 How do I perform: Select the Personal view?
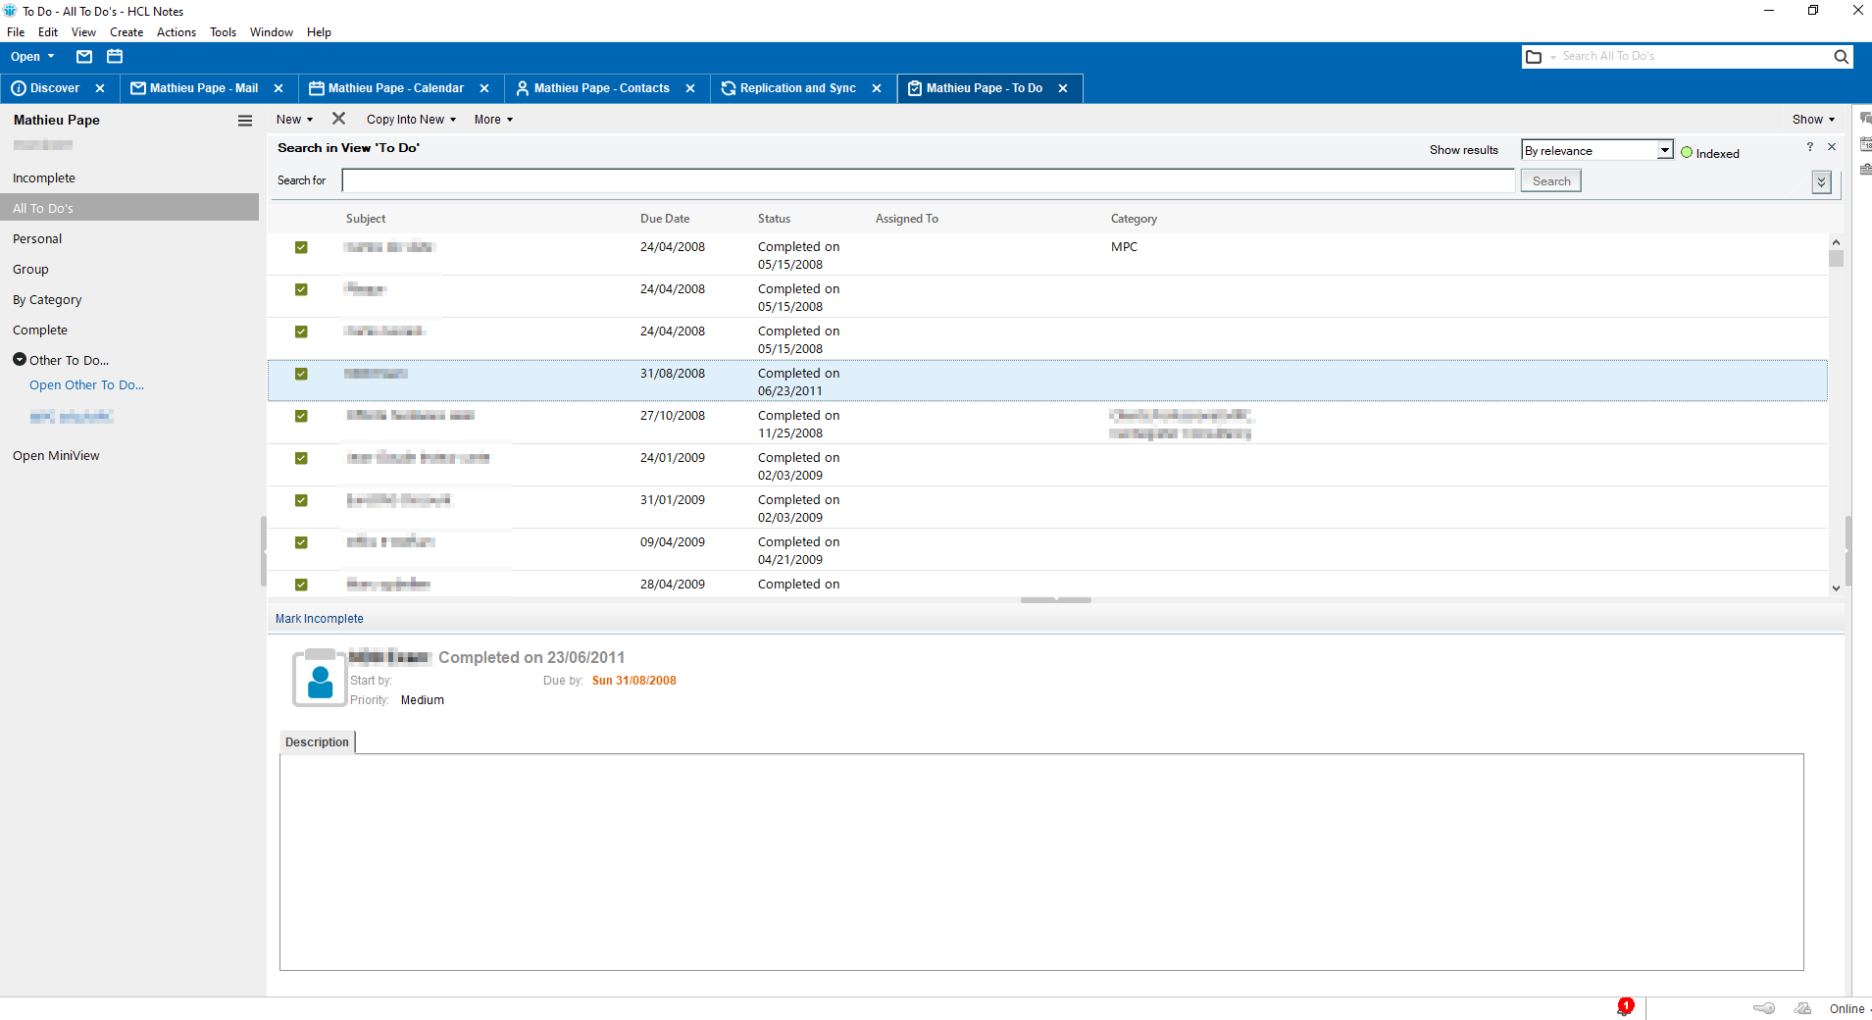click(37, 239)
